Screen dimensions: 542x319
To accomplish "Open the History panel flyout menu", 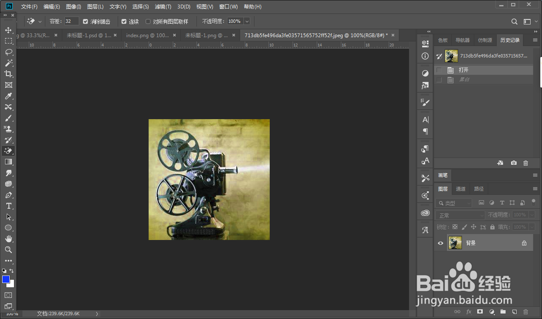I will pyautogui.click(x=535, y=40).
